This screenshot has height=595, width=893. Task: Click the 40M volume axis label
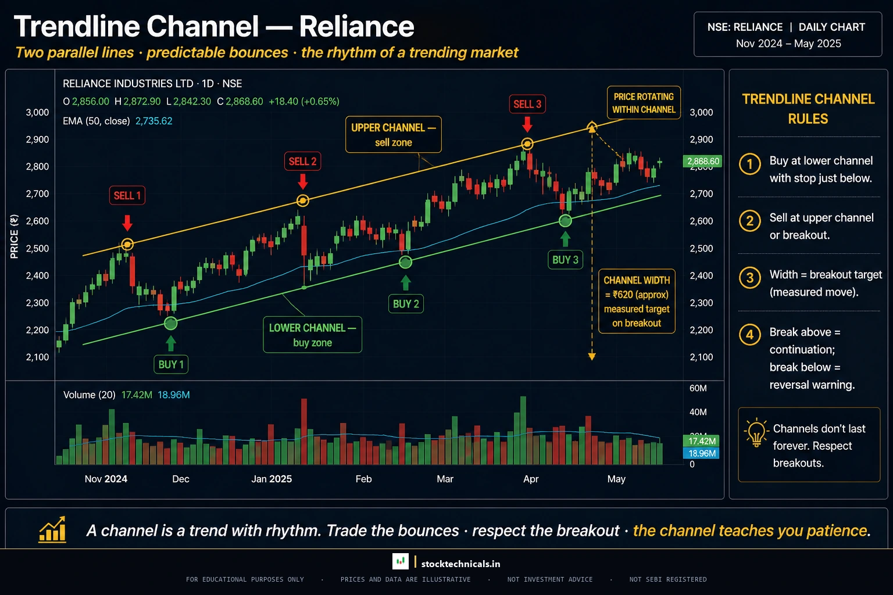698,412
